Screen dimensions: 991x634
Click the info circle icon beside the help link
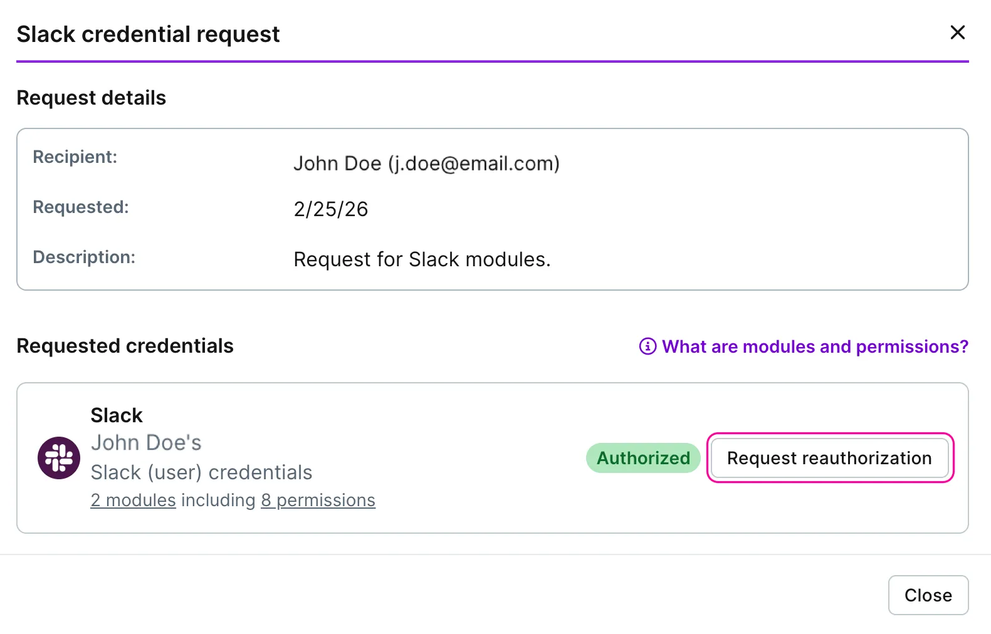(x=648, y=346)
